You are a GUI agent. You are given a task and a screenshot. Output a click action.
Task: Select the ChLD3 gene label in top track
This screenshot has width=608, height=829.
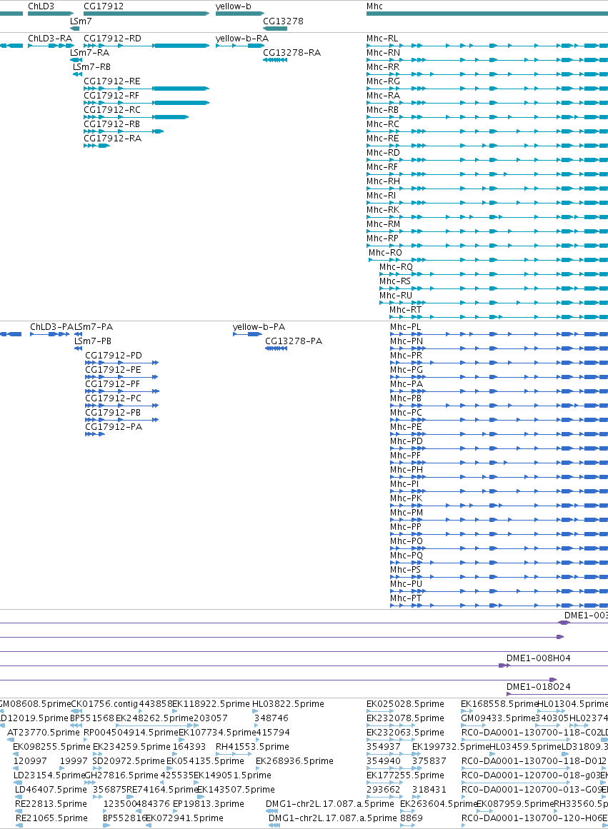tap(41, 6)
